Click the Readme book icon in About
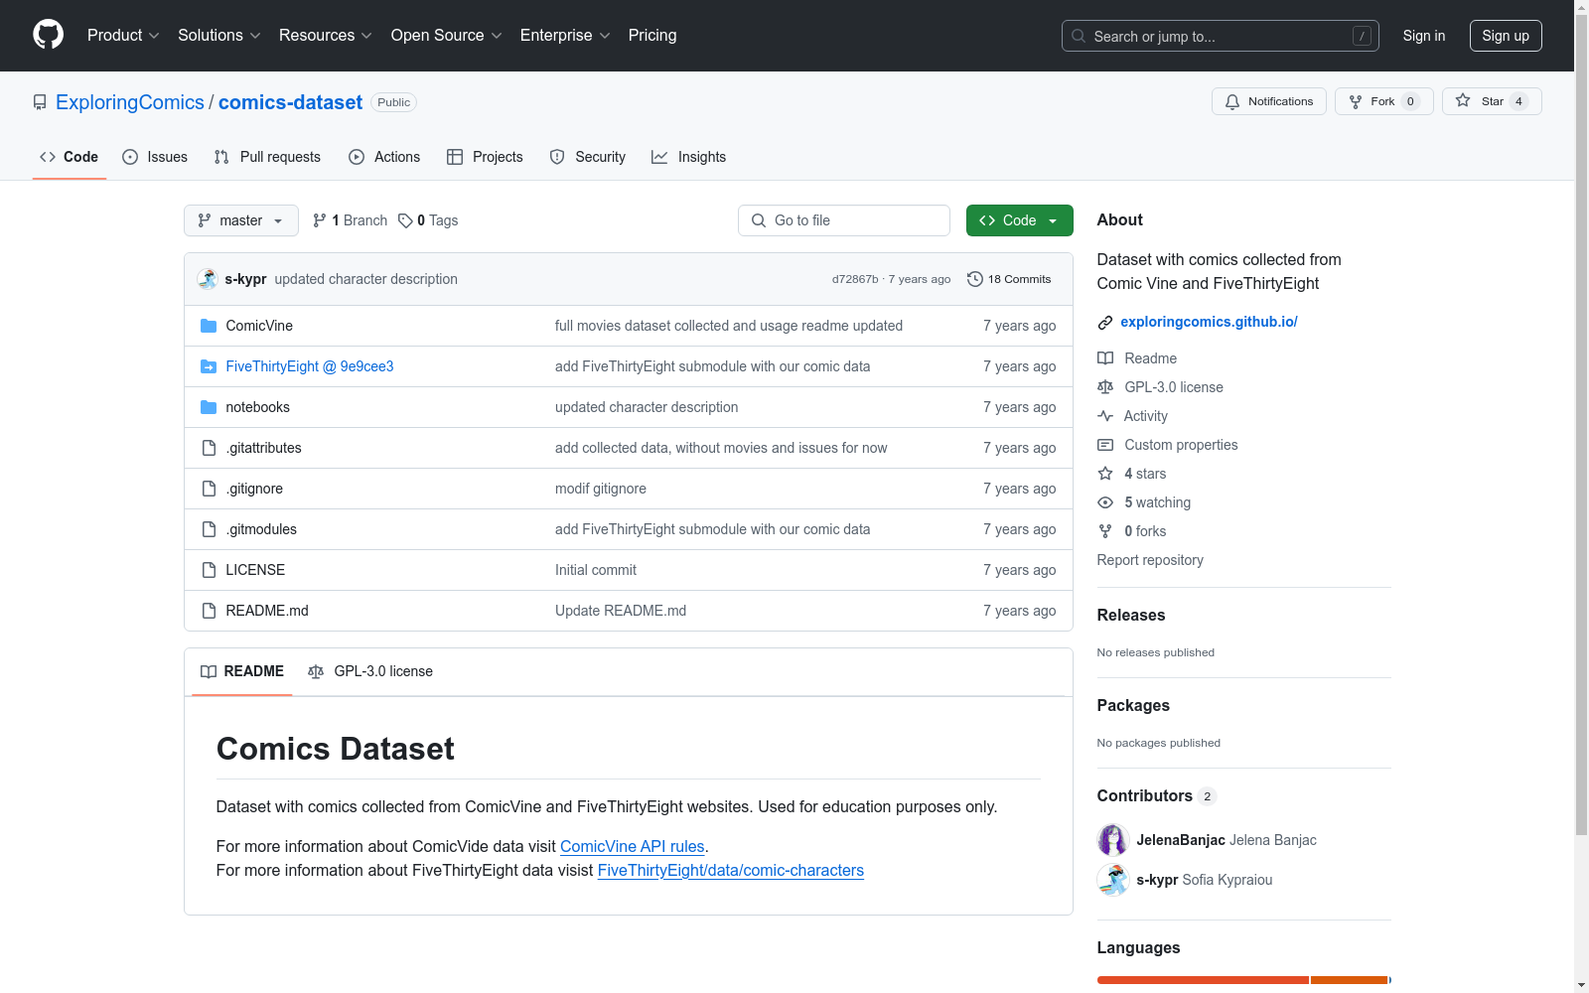Viewport: 1589px width, 993px height. pyautogui.click(x=1105, y=358)
